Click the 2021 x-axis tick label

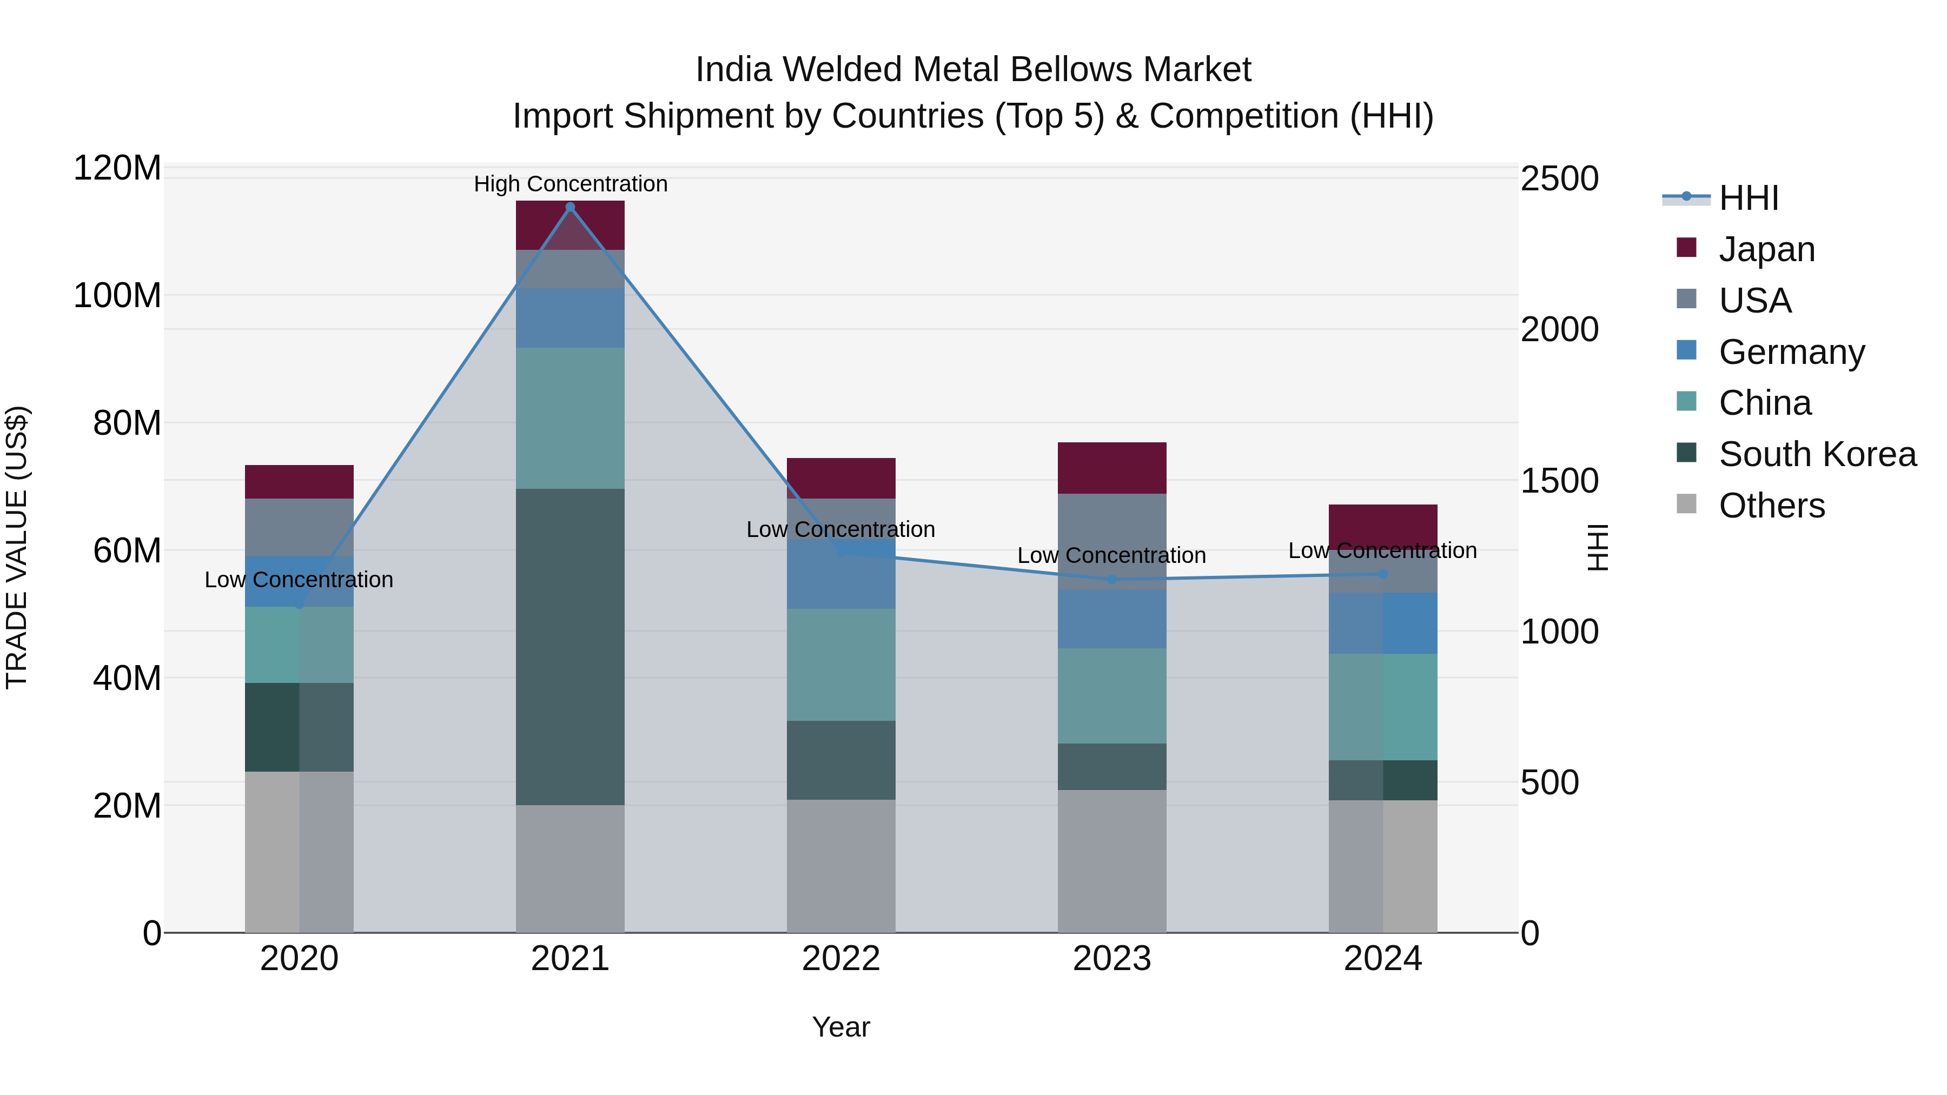pos(570,959)
